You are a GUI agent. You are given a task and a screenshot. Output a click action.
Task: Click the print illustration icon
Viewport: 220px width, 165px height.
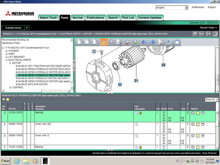coord(161,42)
